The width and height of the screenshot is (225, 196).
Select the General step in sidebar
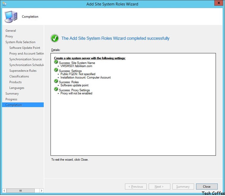coord(11,31)
